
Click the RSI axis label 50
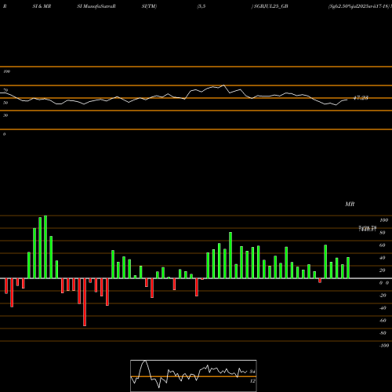point(5,103)
